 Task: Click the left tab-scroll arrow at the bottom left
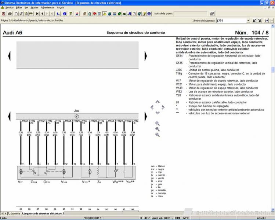(x=2, y=213)
